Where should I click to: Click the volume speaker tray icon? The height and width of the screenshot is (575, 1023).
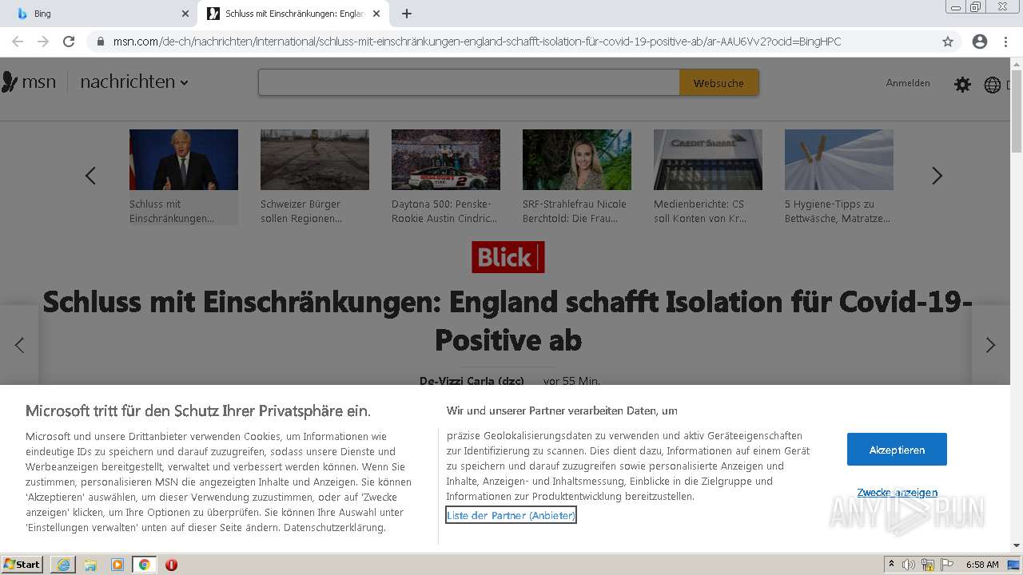(x=909, y=565)
